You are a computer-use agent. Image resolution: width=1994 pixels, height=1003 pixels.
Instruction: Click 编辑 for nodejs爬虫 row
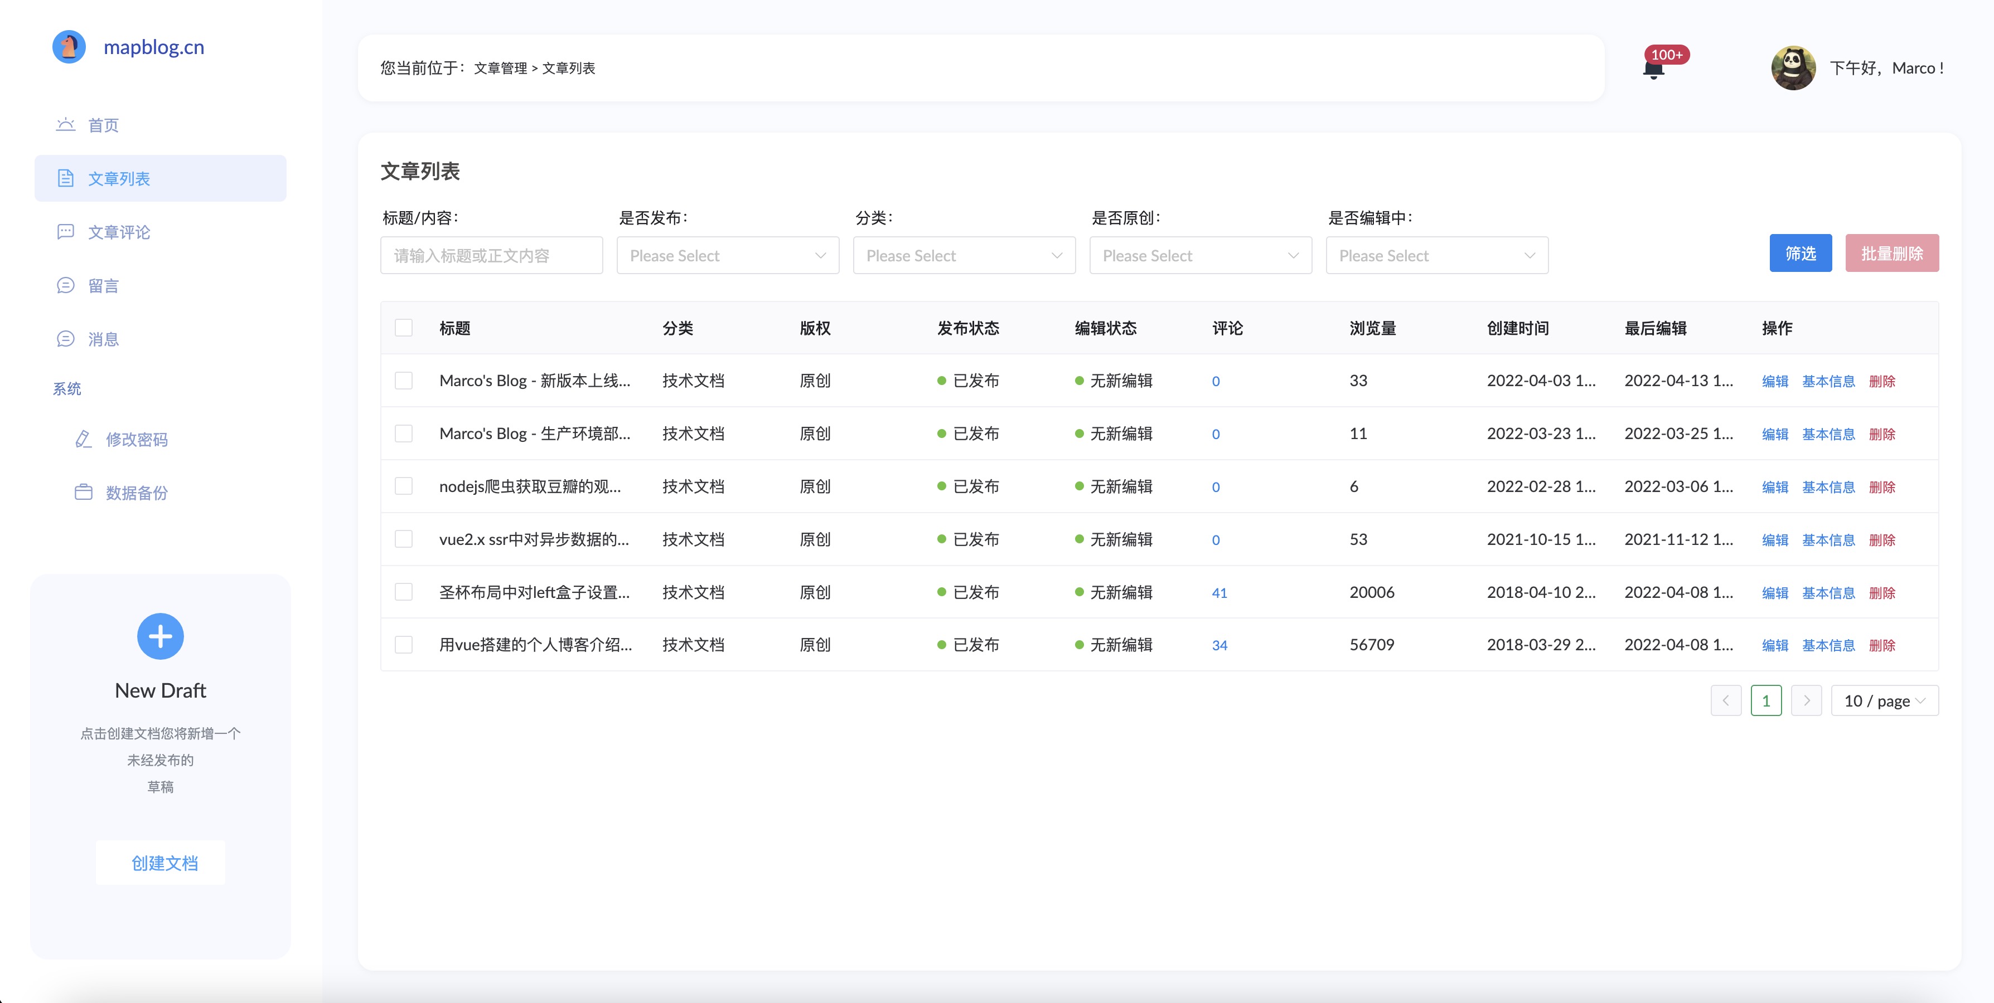point(1775,486)
